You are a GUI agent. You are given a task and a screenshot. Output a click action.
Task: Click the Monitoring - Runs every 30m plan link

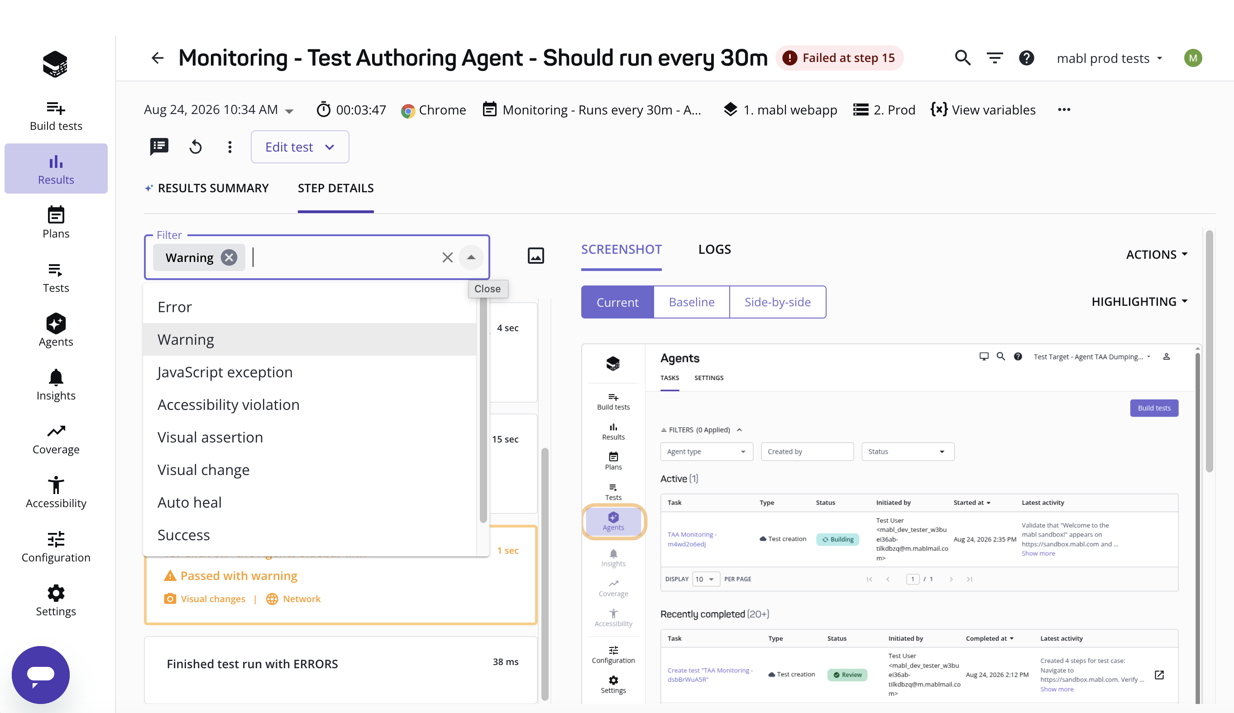[592, 109]
